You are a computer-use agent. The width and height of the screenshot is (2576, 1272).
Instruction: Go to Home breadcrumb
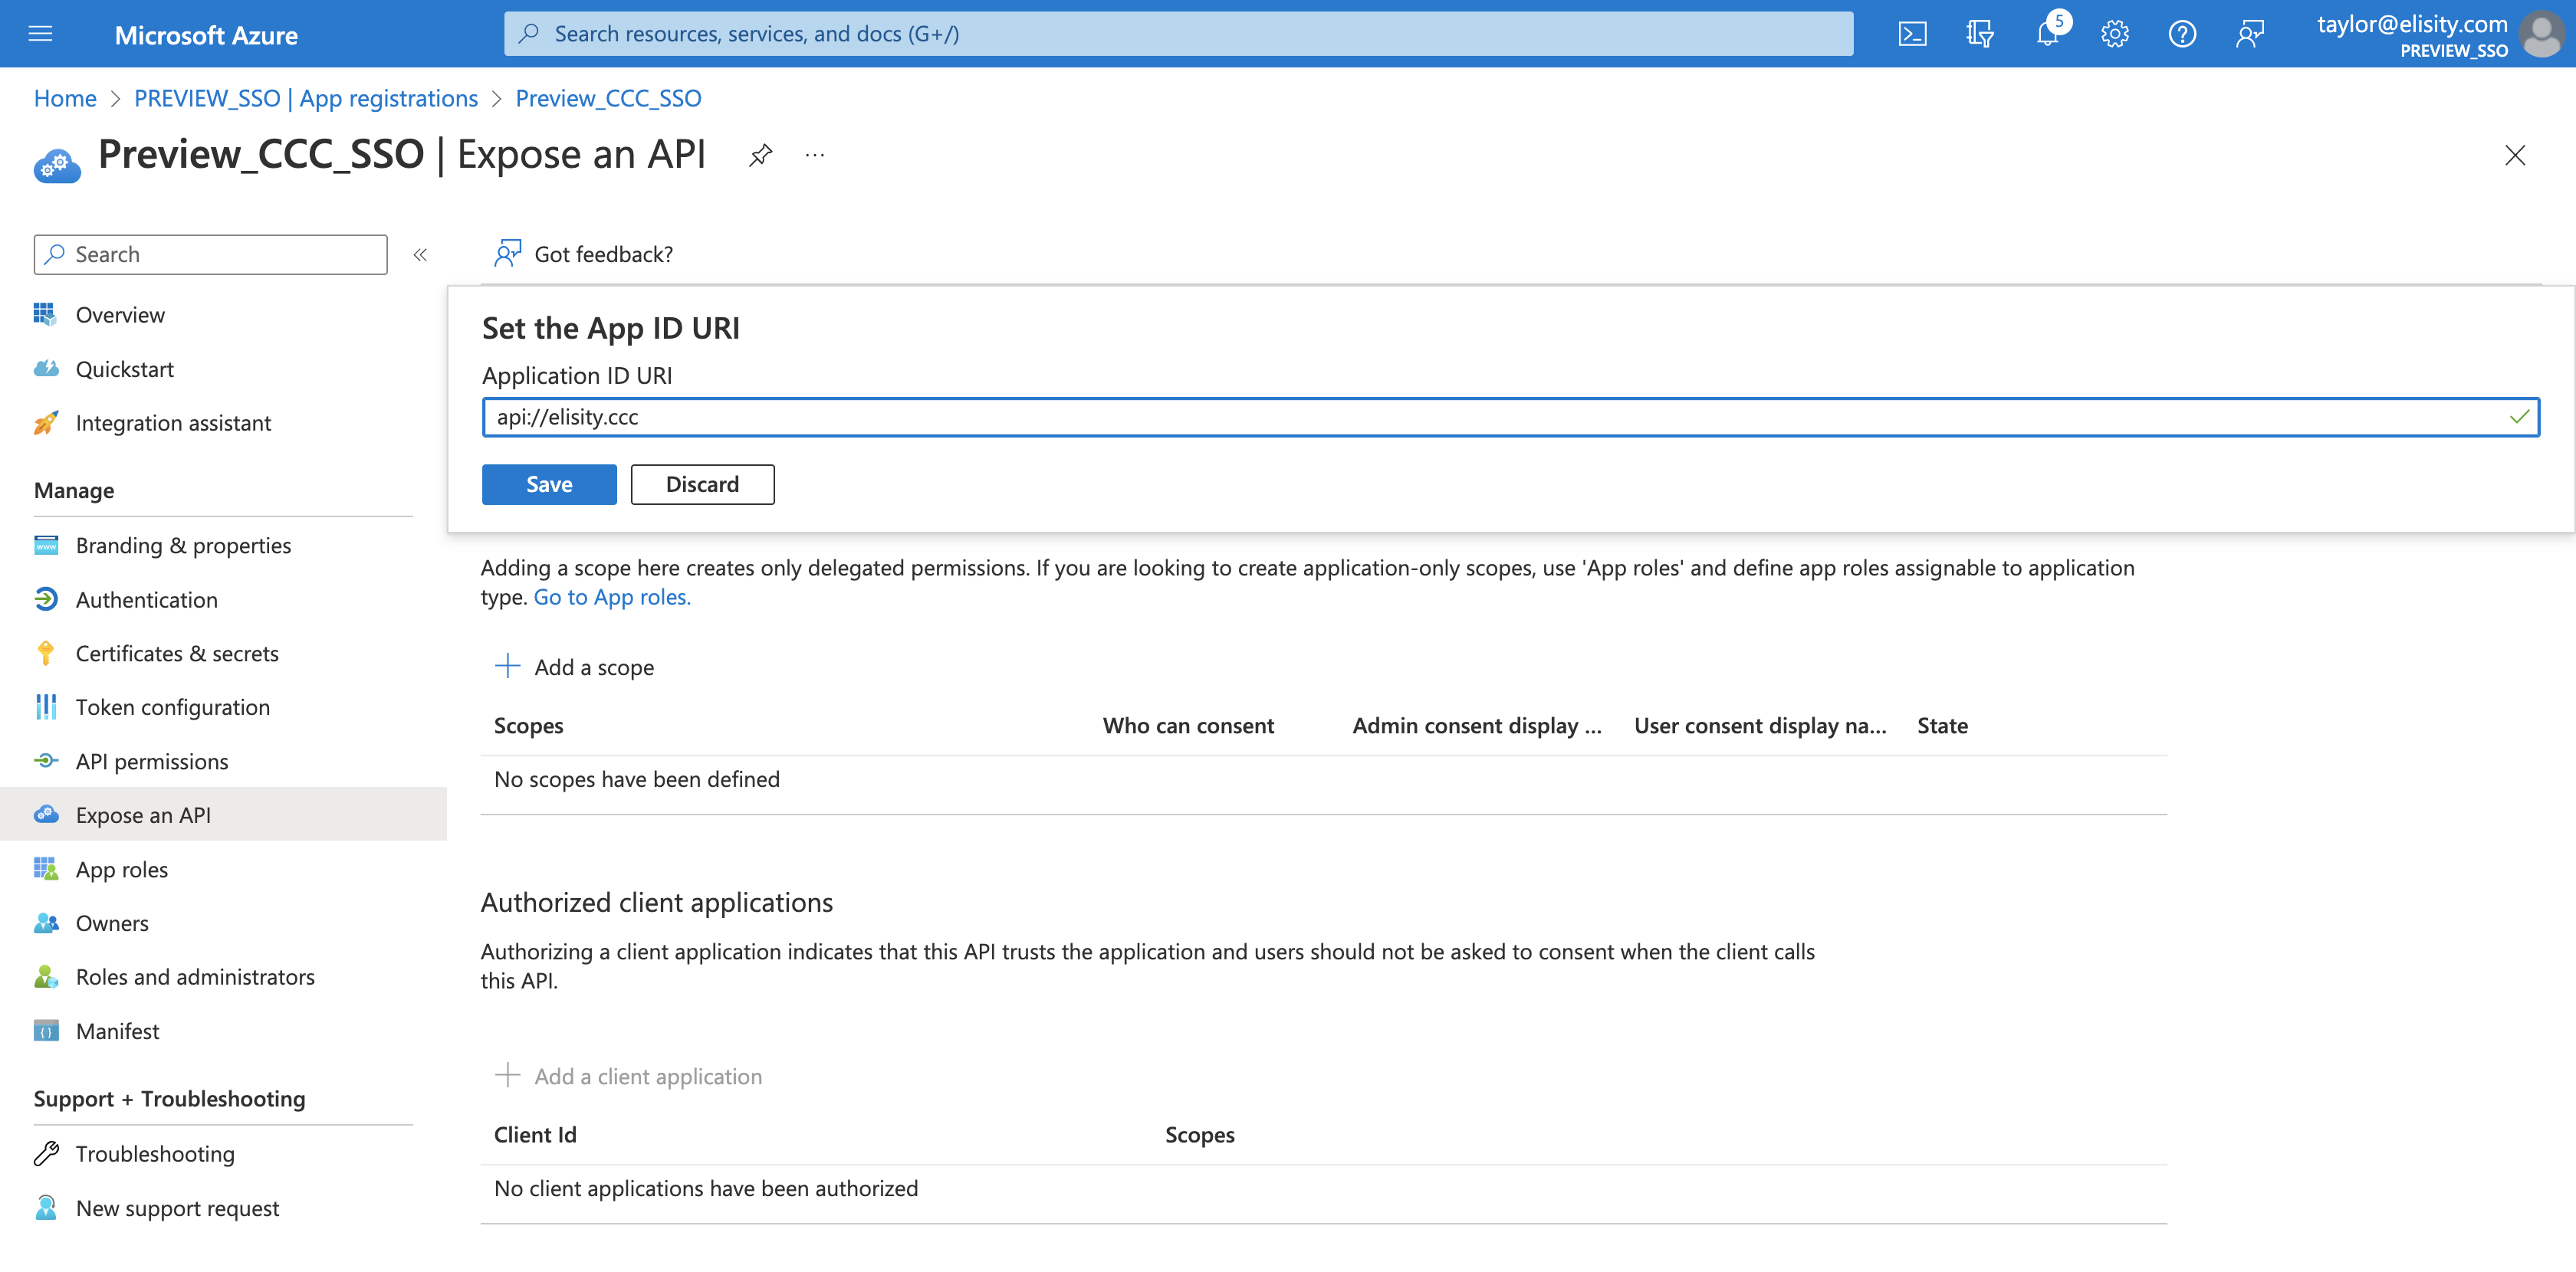coord(65,98)
